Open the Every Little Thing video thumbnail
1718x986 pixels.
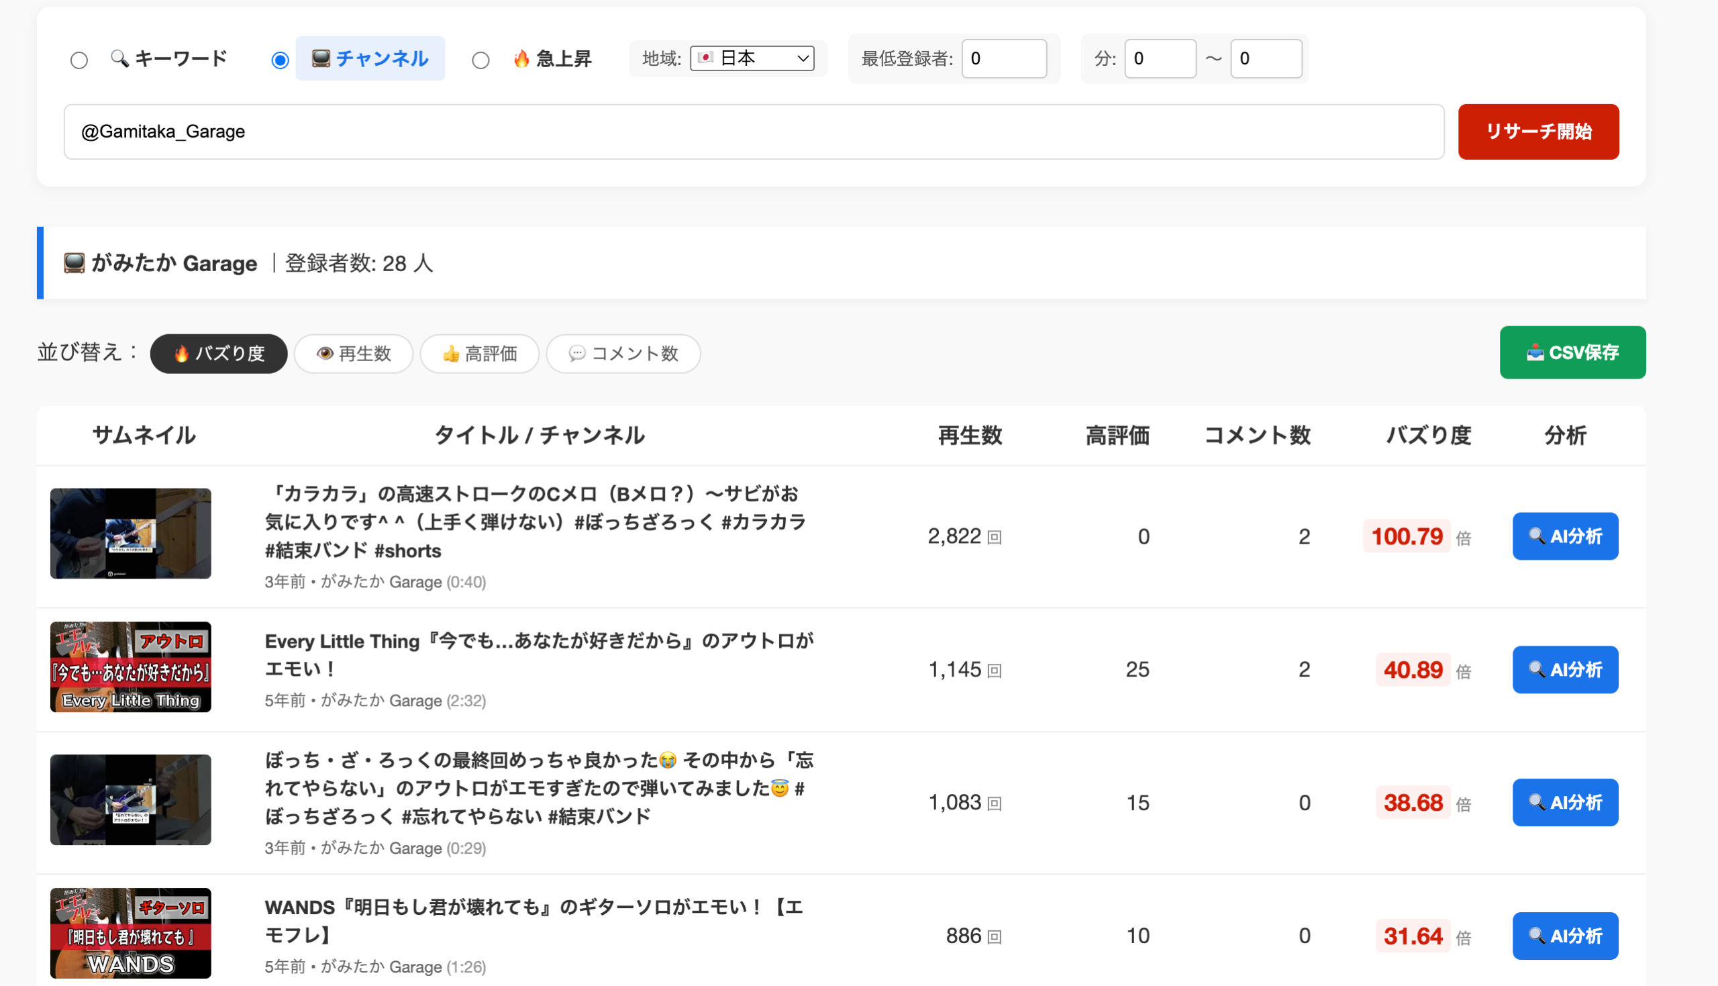131,667
